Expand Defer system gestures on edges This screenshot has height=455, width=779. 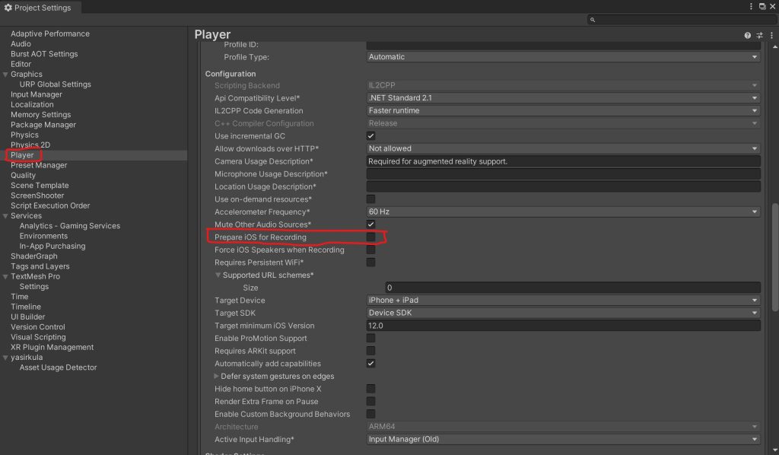click(216, 376)
